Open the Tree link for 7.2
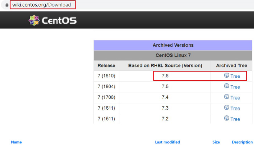 (235, 119)
